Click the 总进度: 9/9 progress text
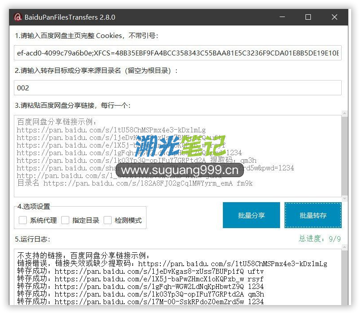This screenshot has height=314, width=360. pyautogui.click(x=320, y=238)
